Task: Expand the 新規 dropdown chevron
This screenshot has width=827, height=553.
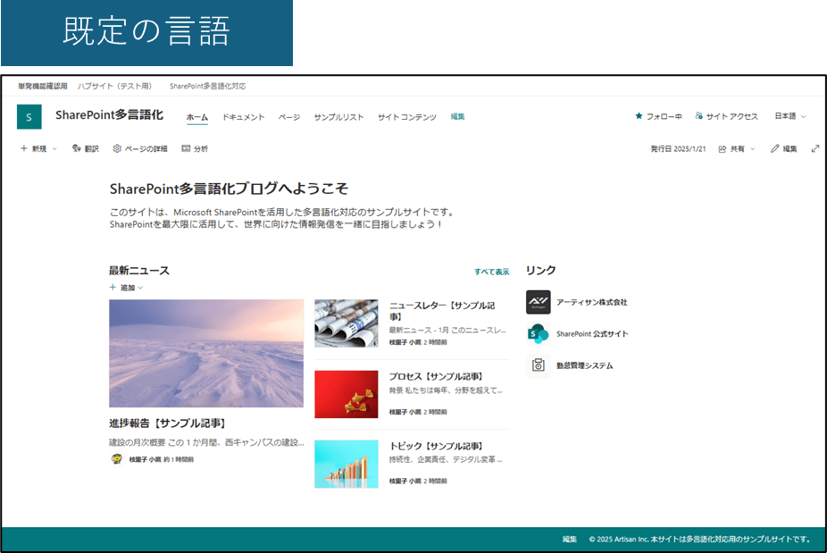Action: click(54, 149)
